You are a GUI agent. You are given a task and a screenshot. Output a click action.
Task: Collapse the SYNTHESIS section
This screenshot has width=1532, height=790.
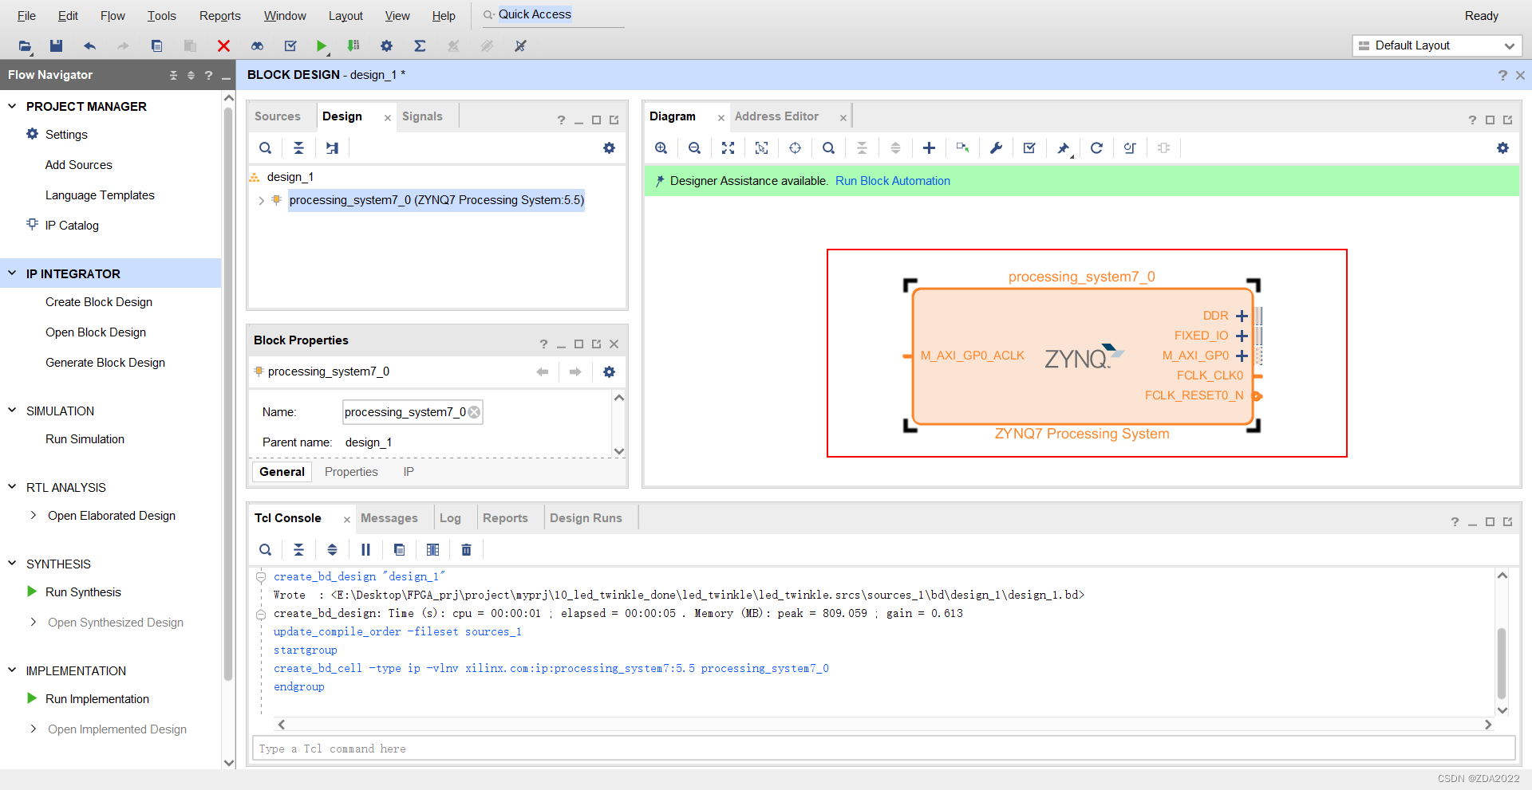pos(12,564)
